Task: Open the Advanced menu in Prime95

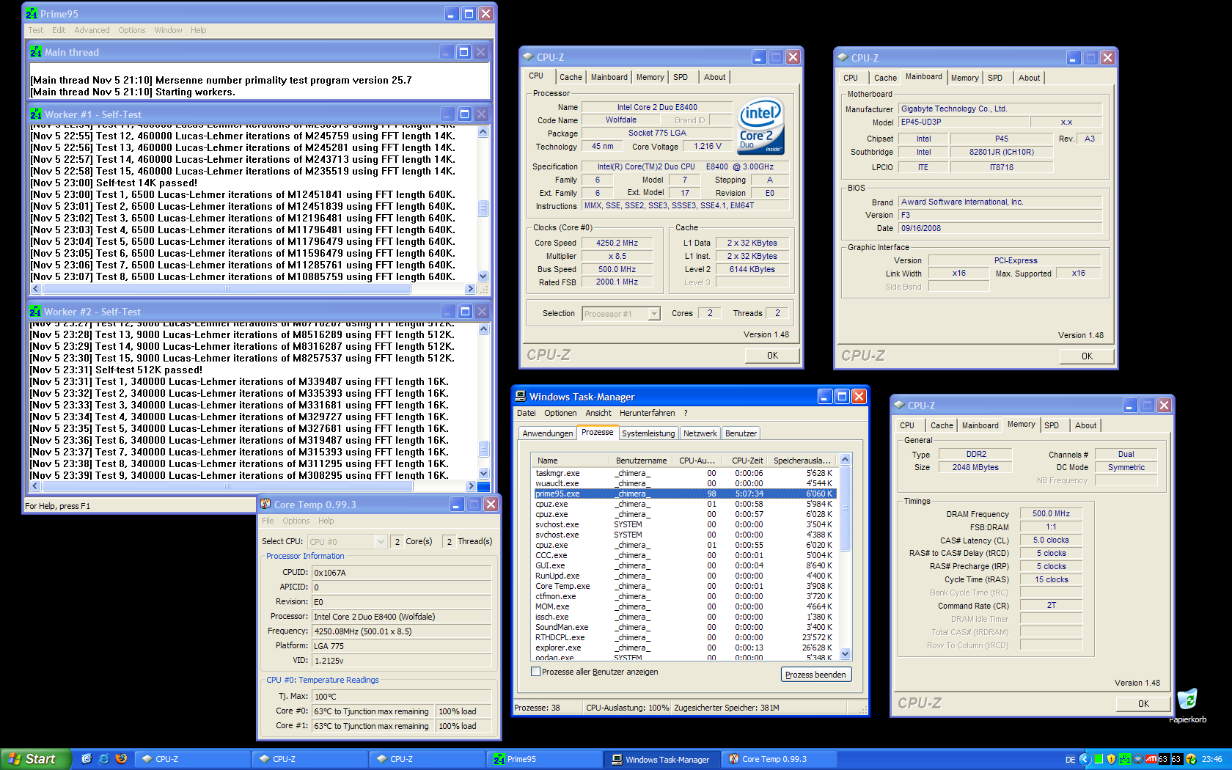Action: 92,30
